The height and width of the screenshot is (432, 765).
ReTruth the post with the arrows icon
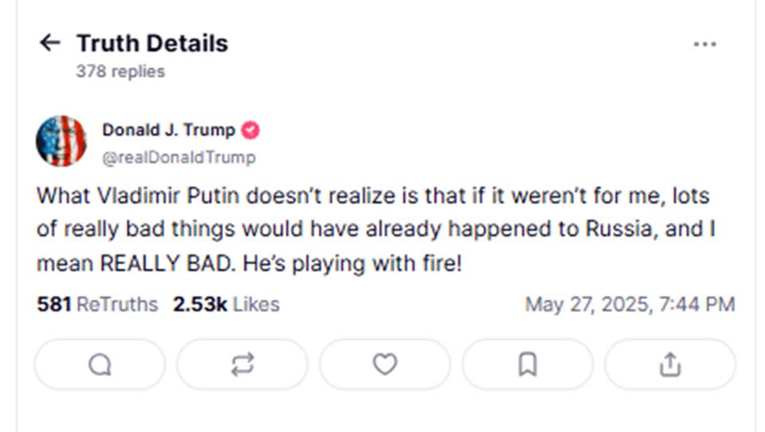pos(242,364)
